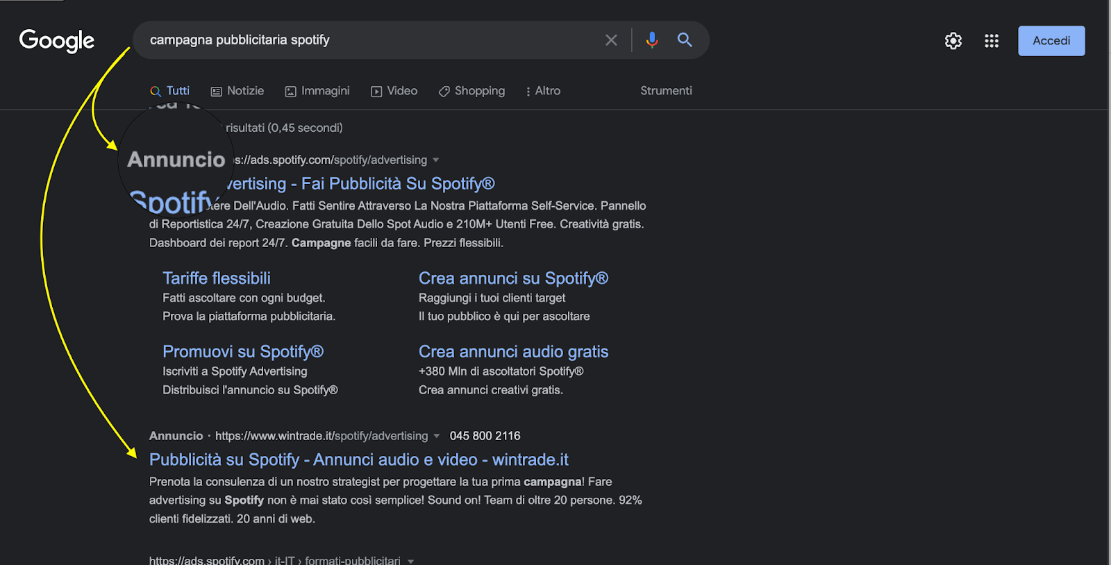The image size is (1111, 565).
Task: Open the Video results tab
Action: coord(394,91)
